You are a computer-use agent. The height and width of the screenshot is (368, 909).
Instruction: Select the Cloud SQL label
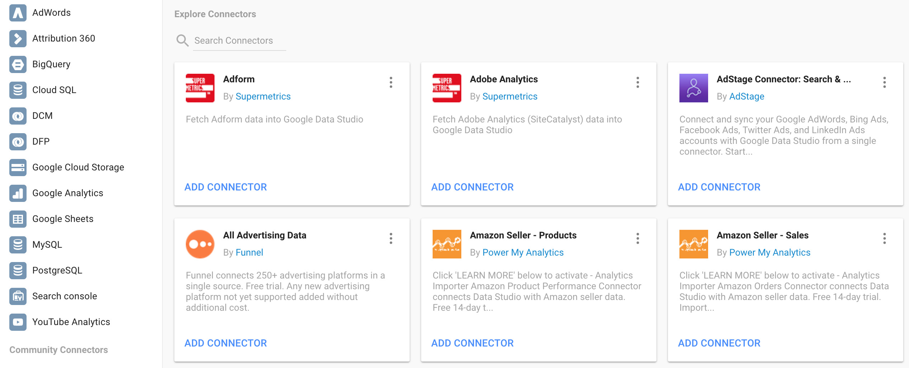(x=54, y=90)
